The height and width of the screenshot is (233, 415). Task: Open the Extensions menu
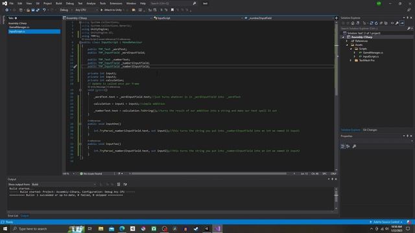(116, 3)
